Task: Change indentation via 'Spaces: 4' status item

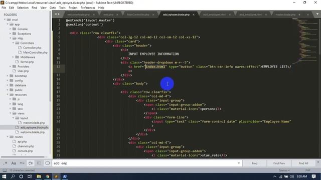Action: coord(284,170)
